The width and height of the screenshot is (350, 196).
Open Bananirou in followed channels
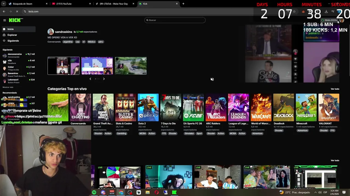click(x=18, y=75)
